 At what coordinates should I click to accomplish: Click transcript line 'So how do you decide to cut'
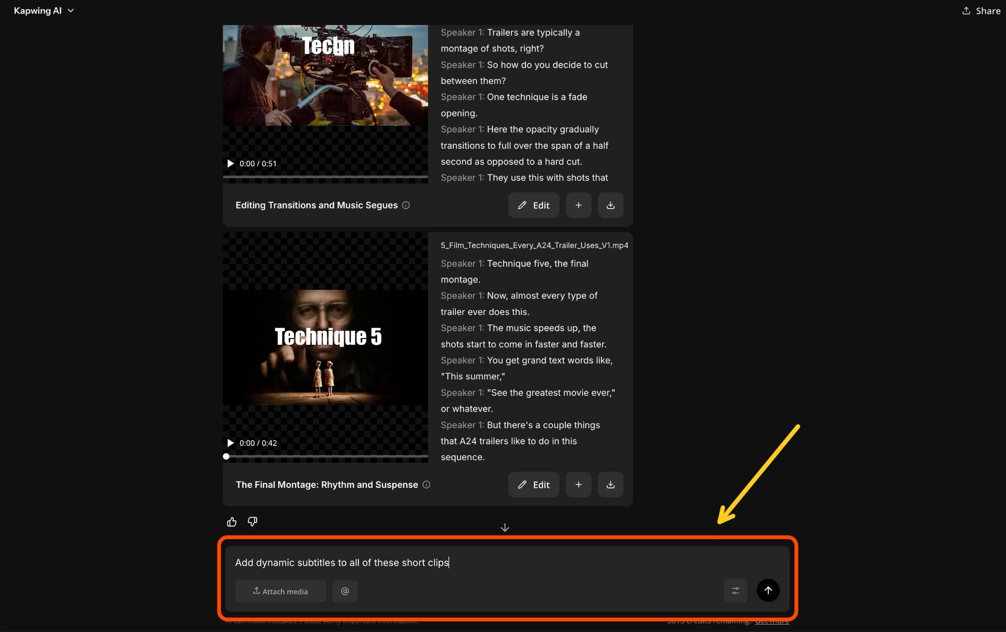point(524,73)
